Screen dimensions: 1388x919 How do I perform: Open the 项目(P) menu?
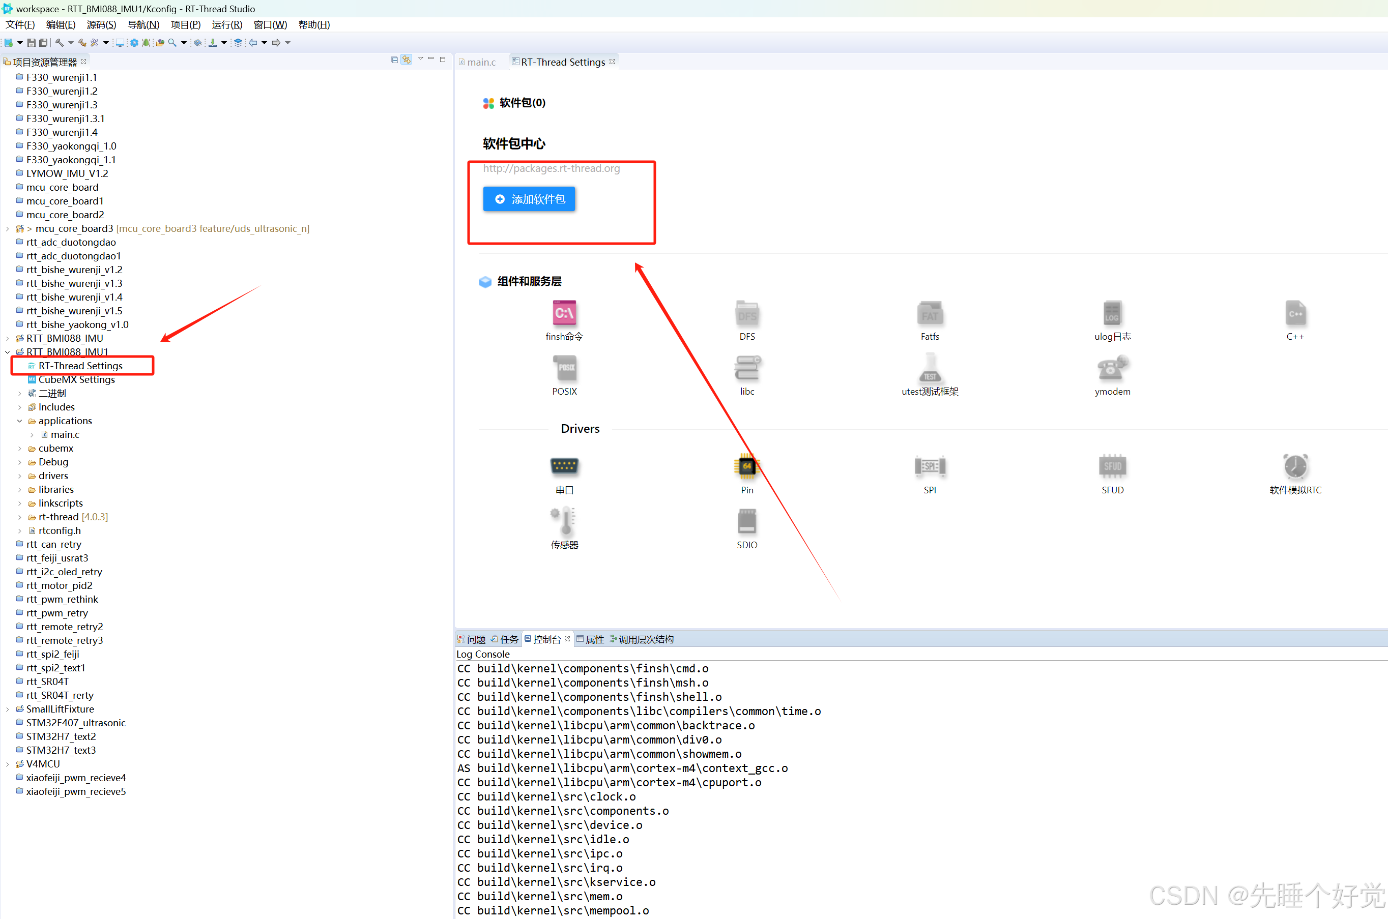[185, 24]
